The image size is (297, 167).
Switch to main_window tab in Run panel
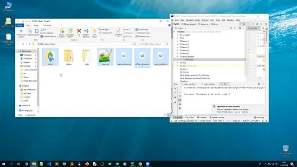tap(189, 84)
